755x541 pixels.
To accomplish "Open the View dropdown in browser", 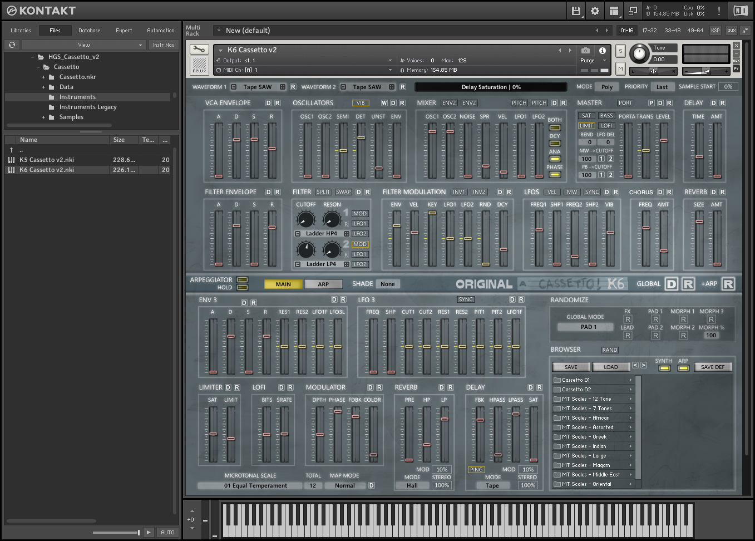I will point(84,45).
